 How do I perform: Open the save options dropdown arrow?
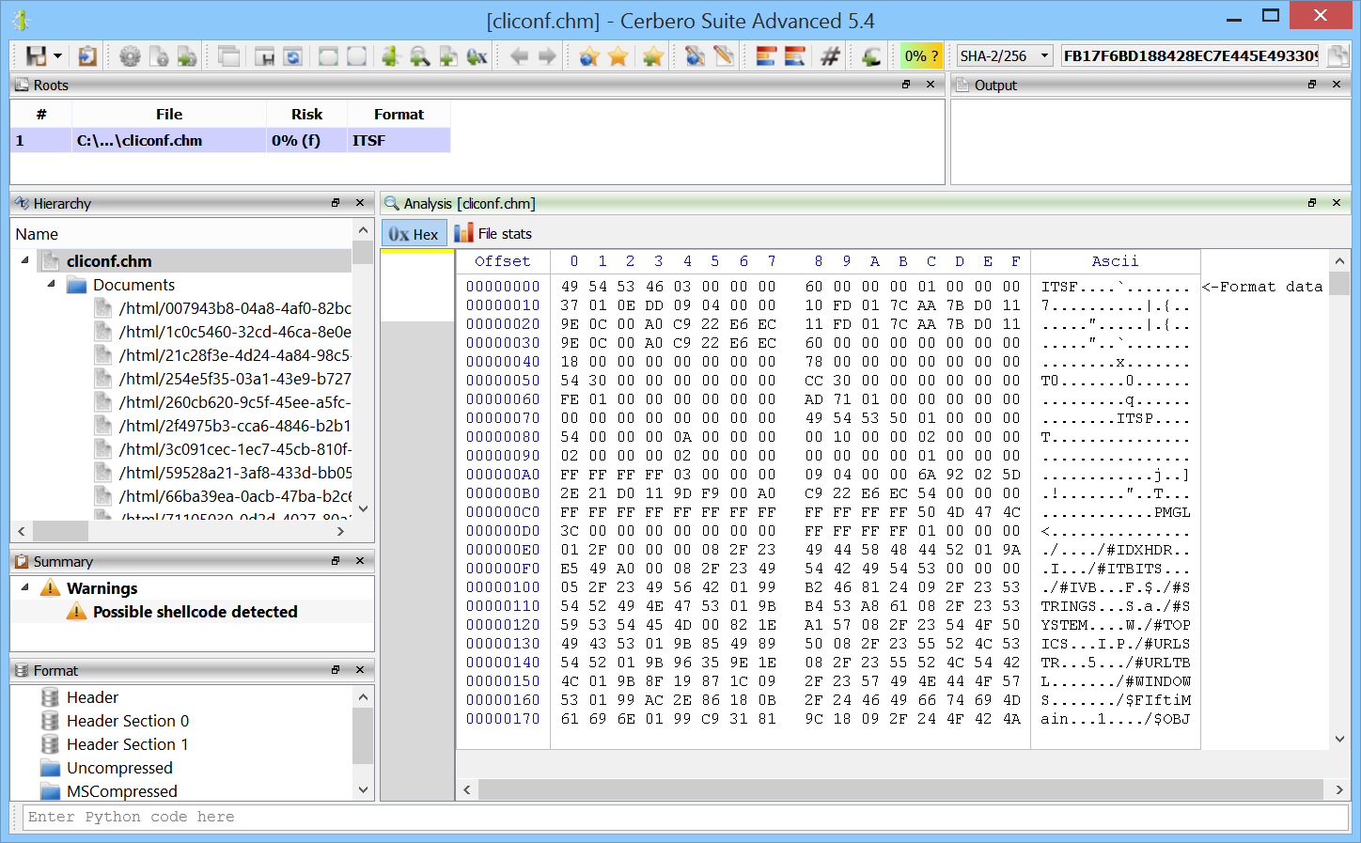[57, 56]
